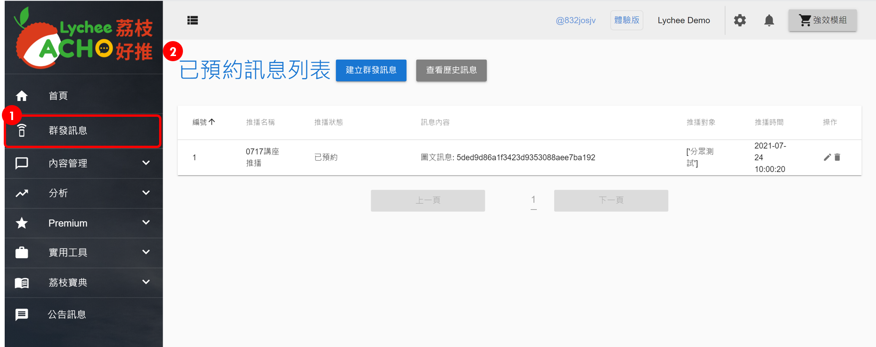Click the ['分眾測試'] audience cell

[700, 157]
